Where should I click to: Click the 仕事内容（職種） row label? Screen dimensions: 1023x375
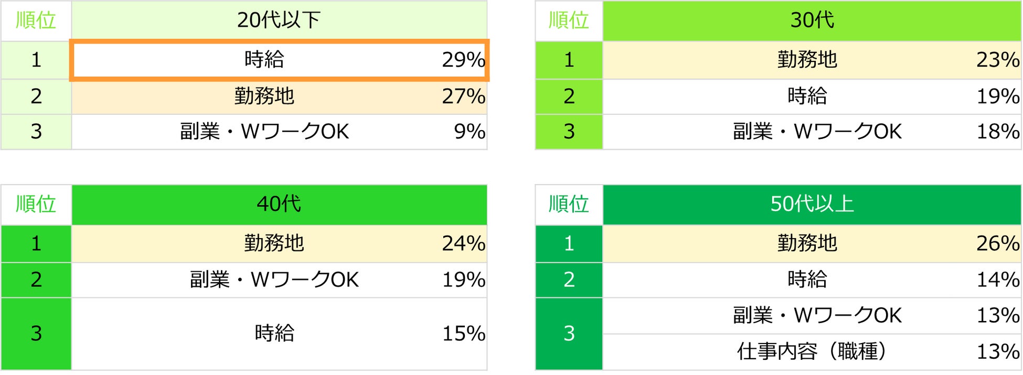[x=811, y=351]
